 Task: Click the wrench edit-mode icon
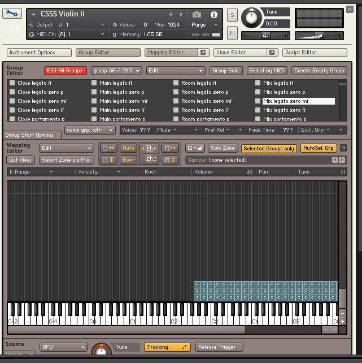pos(12,13)
